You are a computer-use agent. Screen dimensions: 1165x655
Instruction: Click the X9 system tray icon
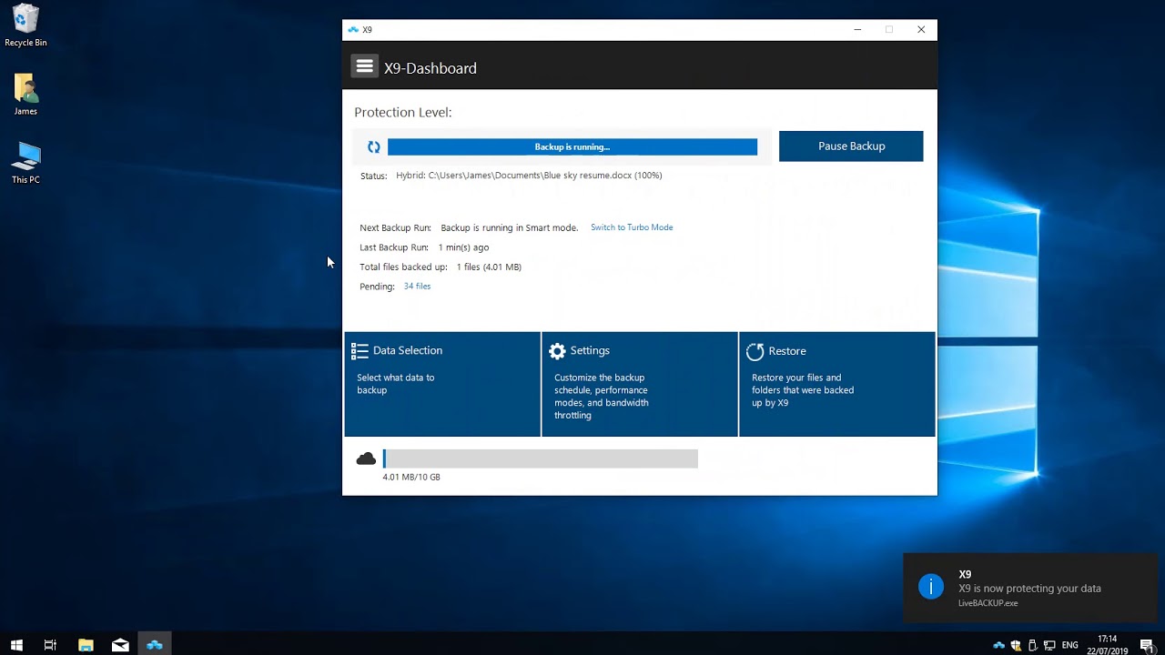pos(998,645)
